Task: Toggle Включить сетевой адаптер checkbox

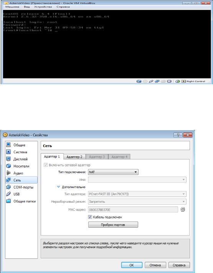Action: [x=46, y=165]
